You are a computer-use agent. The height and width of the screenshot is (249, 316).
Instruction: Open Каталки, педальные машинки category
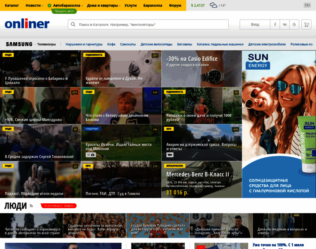pos(220,44)
